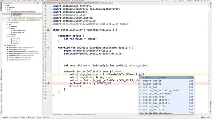Open local.properties file
The height and width of the screenshot is (119, 212).
tap(18, 60)
